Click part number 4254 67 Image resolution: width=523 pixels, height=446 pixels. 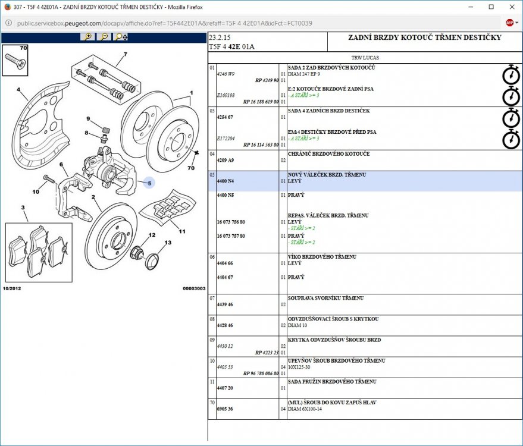click(x=225, y=117)
